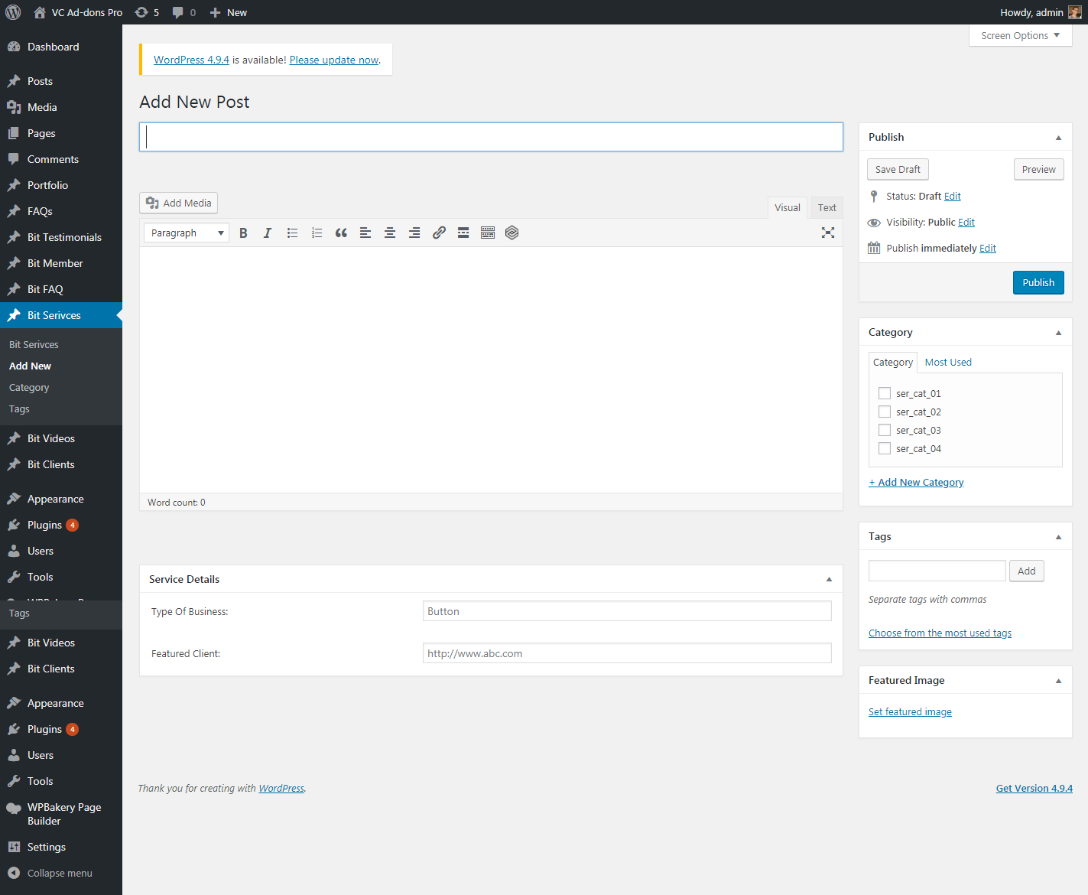The width and height of the screenshot is (1088, 895).
Task: Check the ser_cat_01 category
Action: click(885, 393)
